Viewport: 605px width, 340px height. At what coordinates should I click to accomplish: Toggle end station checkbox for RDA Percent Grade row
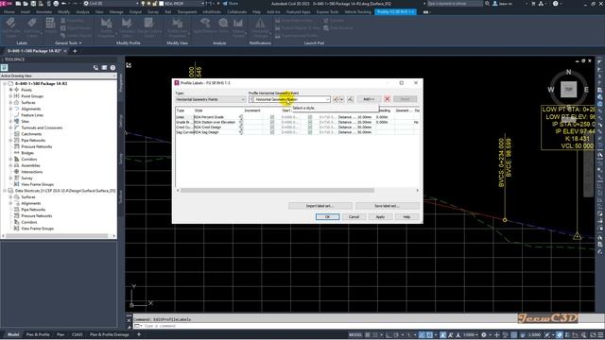tap(310, 117)
